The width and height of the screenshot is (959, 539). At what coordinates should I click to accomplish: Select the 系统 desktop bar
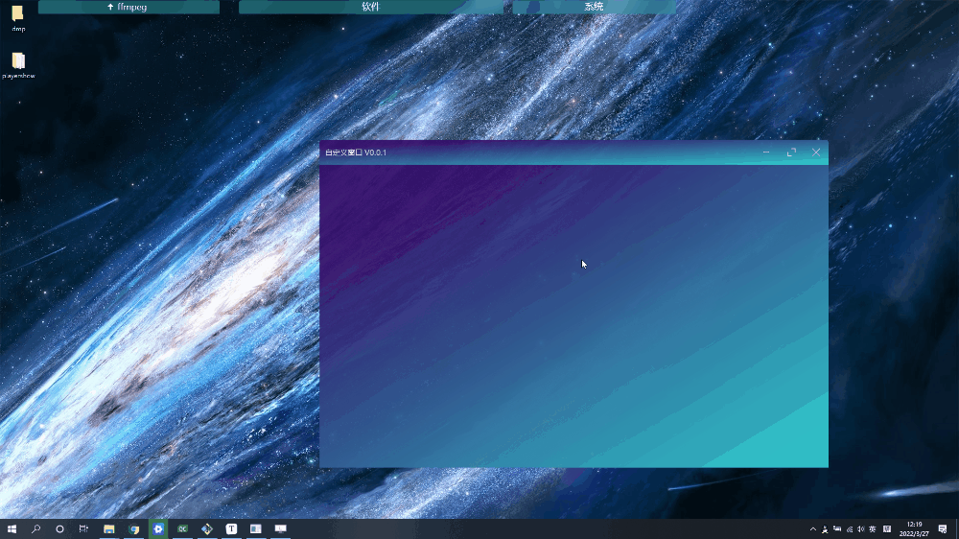click(x=594, y=7)
